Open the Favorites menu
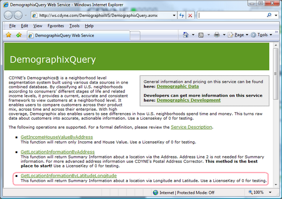 [56, 26]
